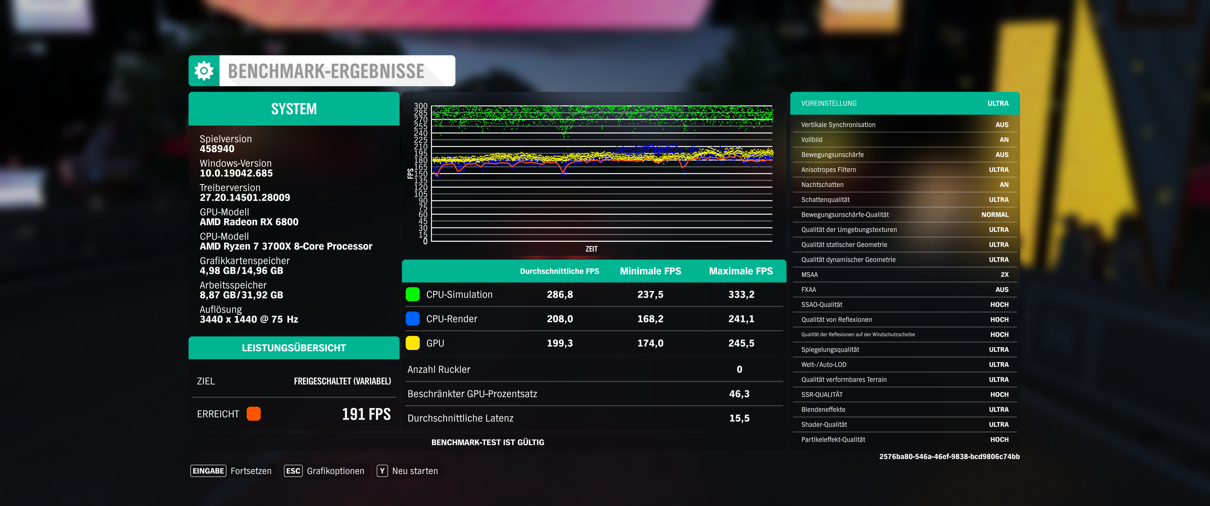Click the EINGABE key icon
This screenshot has height=506, width=1210.
click(x=208, y=471)
